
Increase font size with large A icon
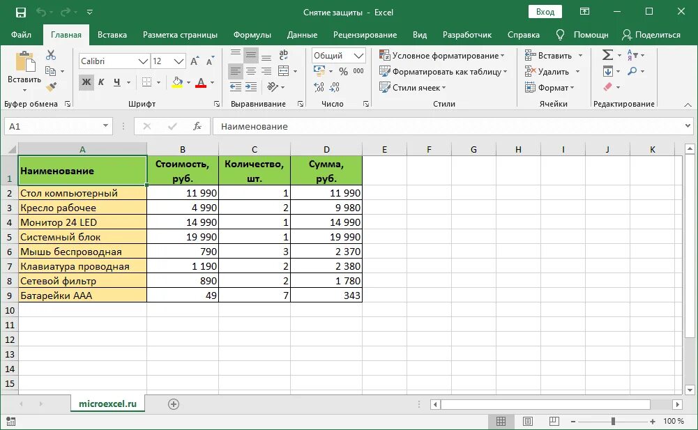(195, 61)
